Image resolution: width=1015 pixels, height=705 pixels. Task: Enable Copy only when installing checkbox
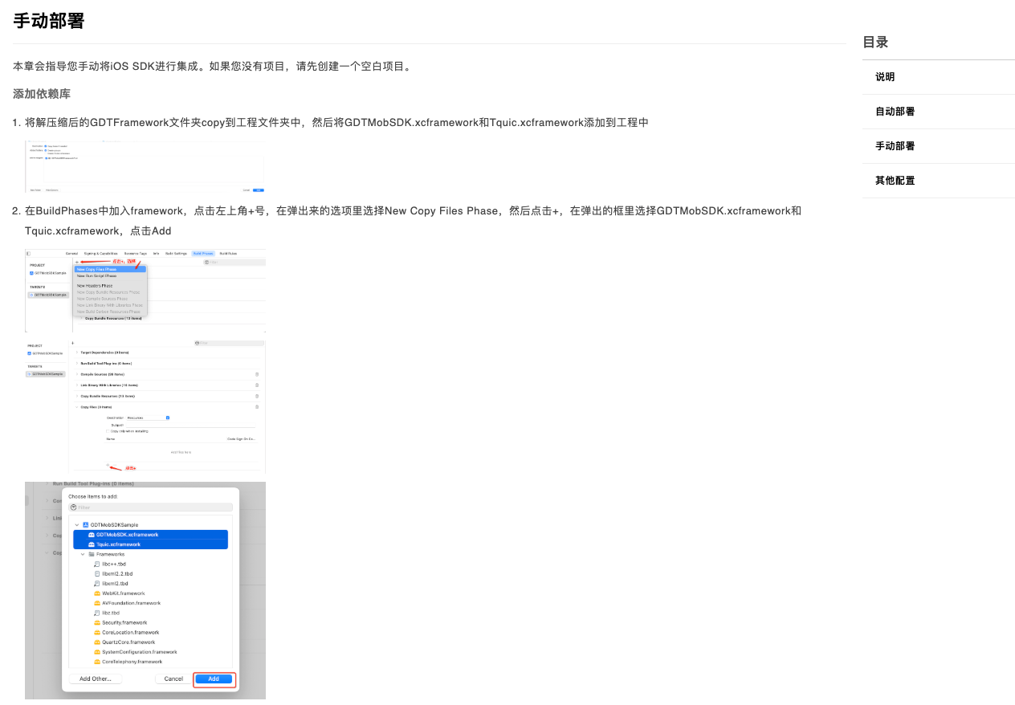click(108, 431)
